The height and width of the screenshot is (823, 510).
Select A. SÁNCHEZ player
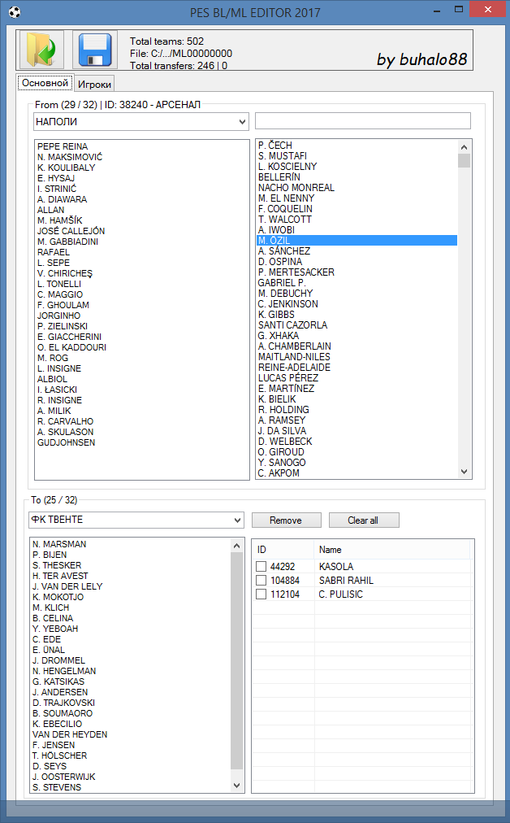tap(284, 251)
